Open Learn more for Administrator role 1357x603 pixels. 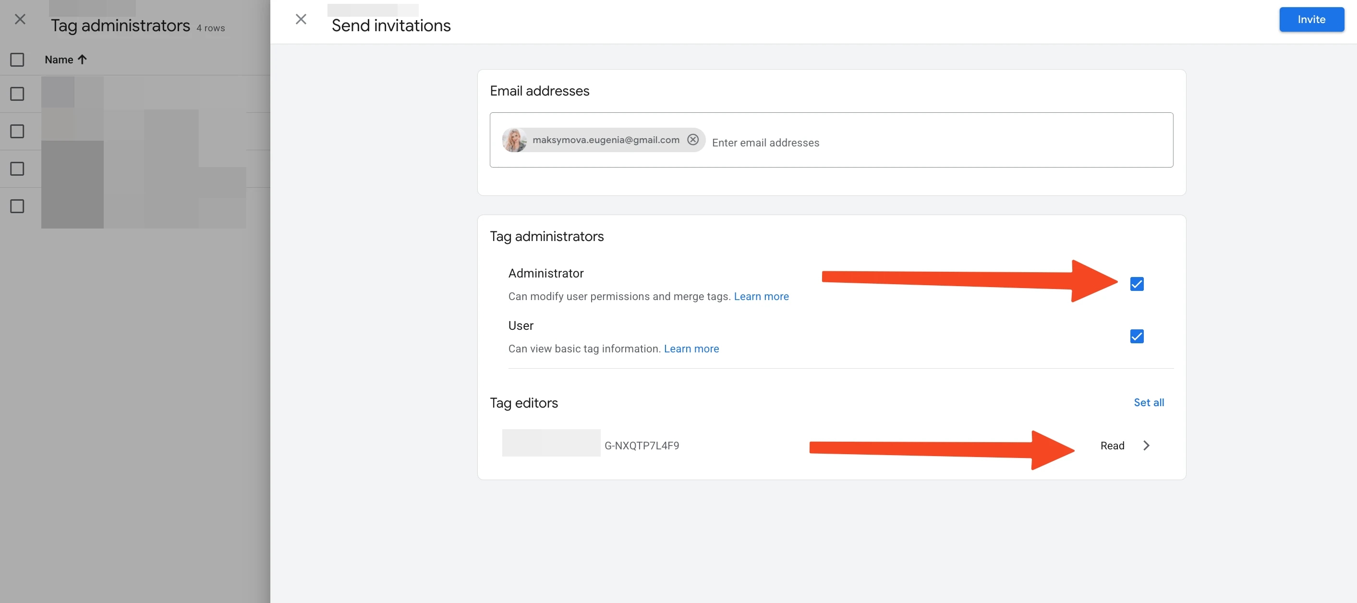[761, 297]
